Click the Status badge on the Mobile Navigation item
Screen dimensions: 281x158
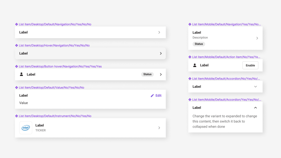point(198,44)
